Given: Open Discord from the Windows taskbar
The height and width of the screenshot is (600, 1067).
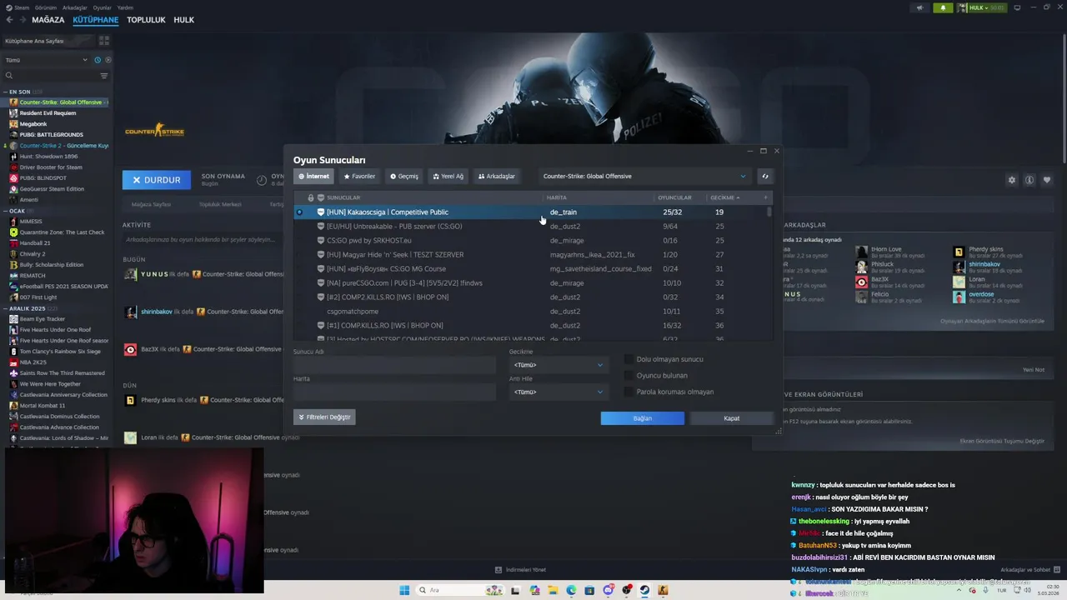Looking at the screenshot, I should click(608, 590).
